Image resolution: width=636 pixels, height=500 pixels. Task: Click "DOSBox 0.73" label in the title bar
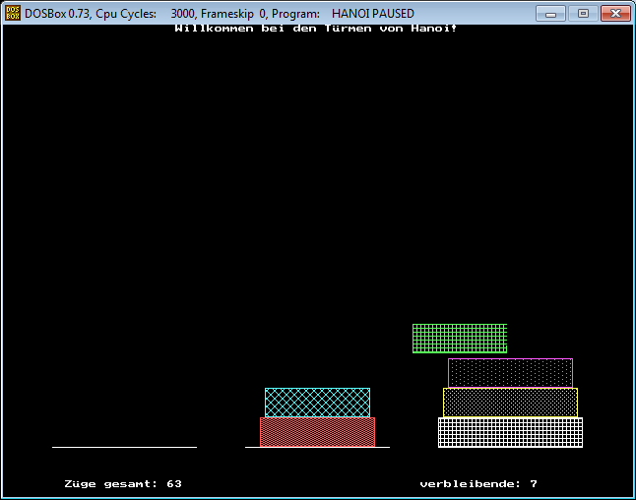pos(58,14)
